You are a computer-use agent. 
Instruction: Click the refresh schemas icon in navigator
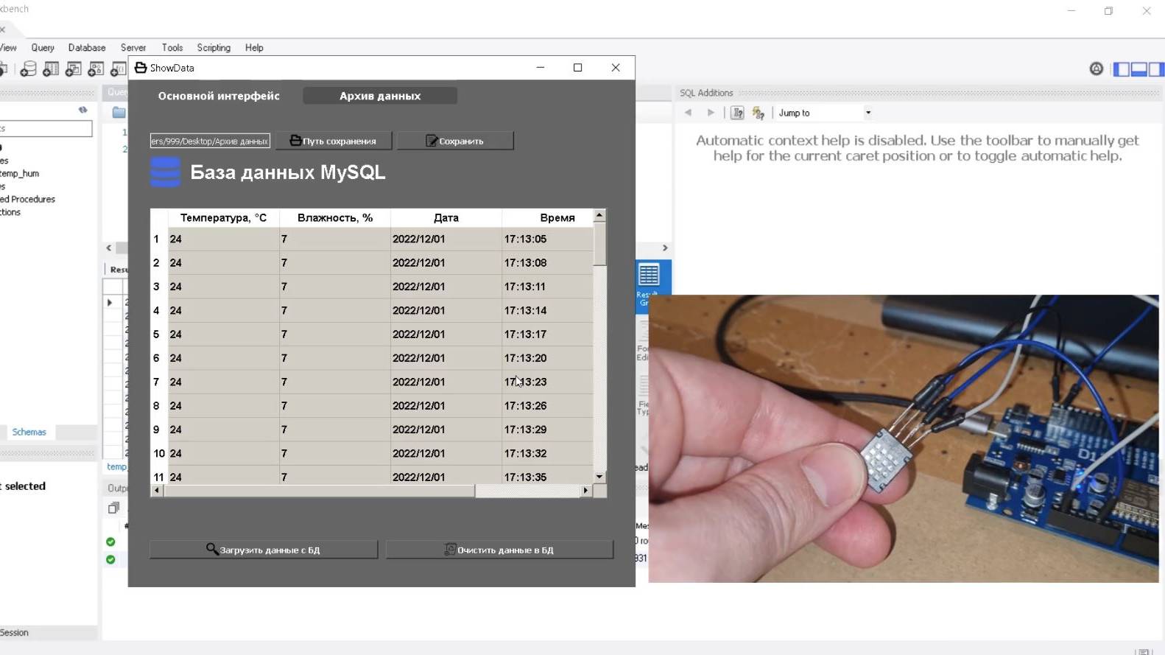pos(83,110)
